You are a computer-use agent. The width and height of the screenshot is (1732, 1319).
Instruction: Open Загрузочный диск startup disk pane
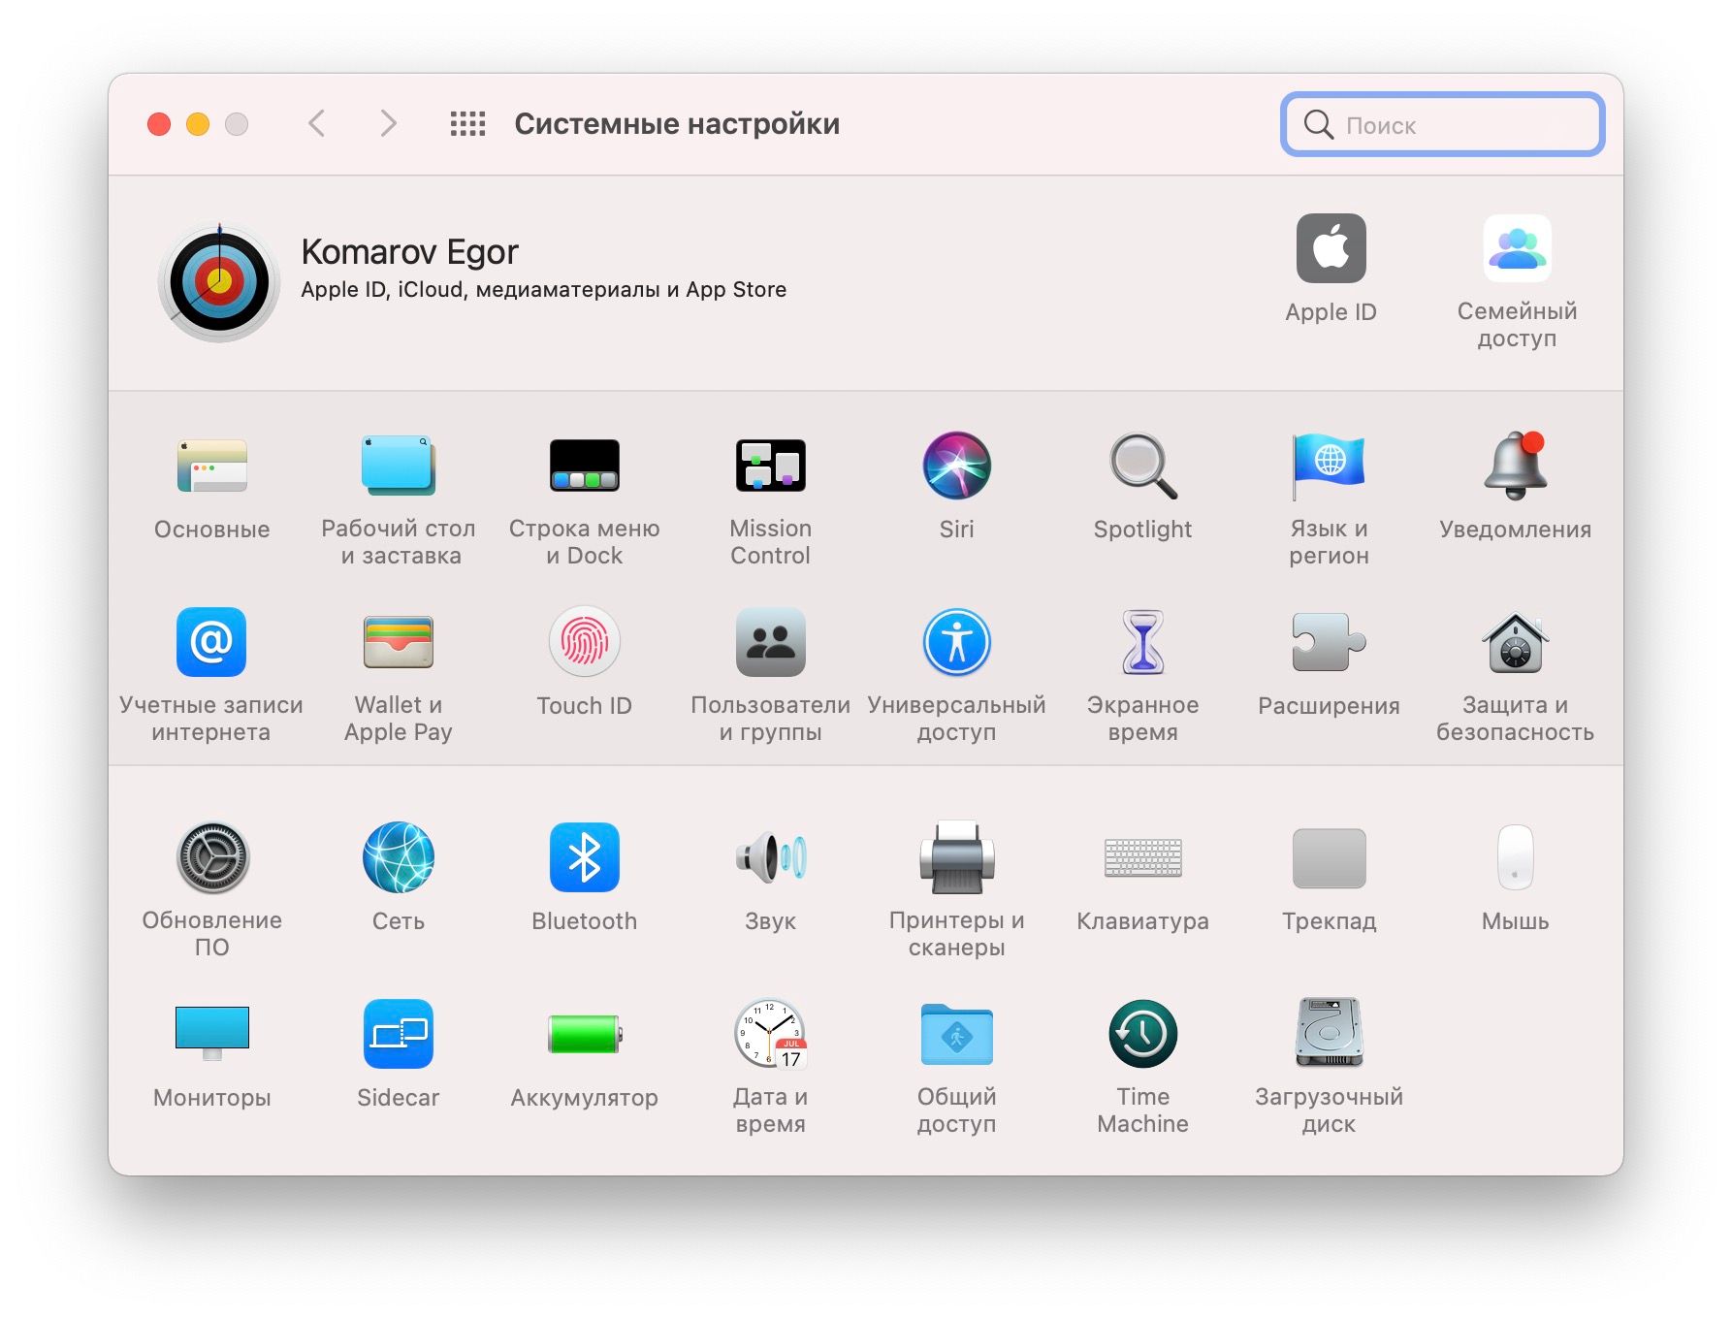(1329, 1034)
